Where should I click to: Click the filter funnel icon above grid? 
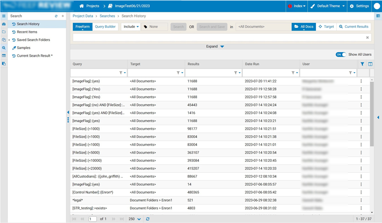point(362,64)
